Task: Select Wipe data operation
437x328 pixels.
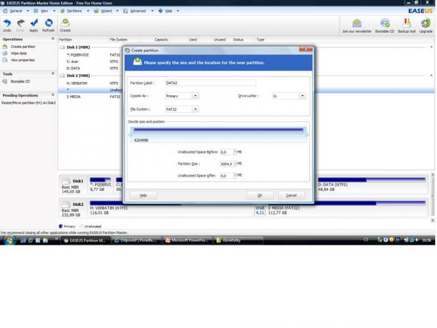Action: [18, 53]
